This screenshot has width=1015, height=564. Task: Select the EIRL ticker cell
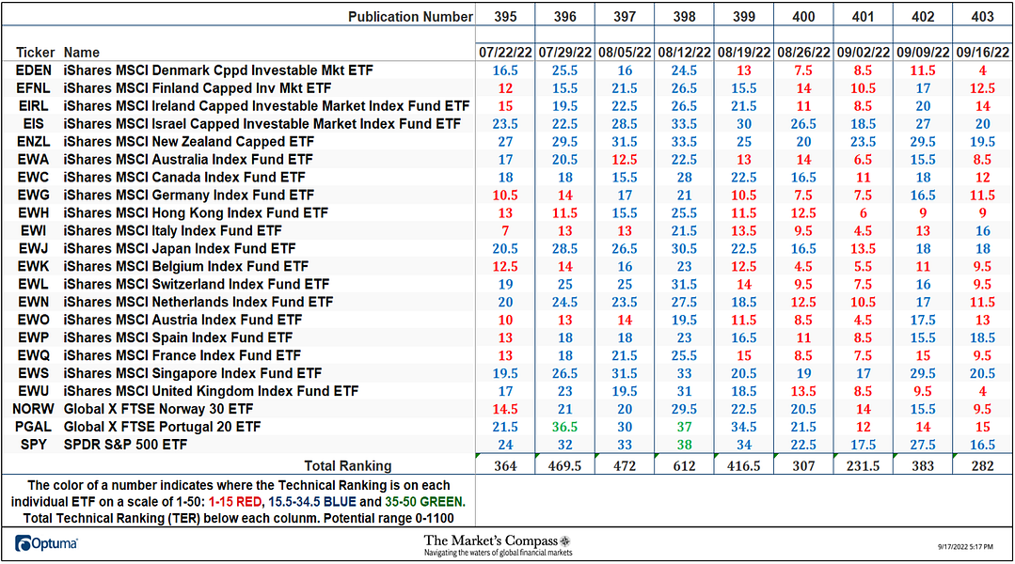[33, 106]
